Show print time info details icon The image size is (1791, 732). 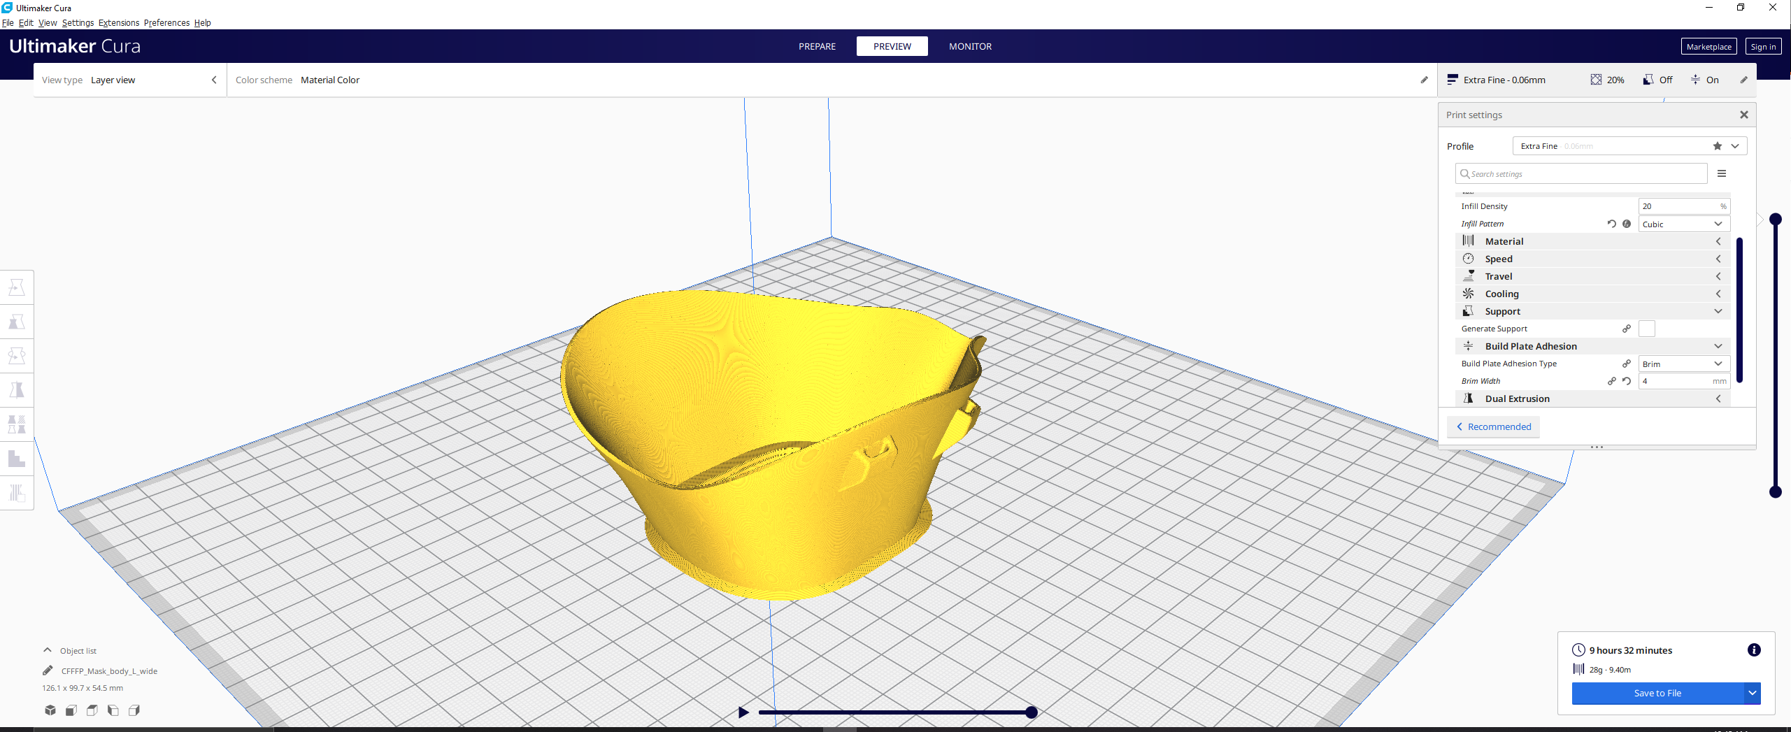(1754, 650)
